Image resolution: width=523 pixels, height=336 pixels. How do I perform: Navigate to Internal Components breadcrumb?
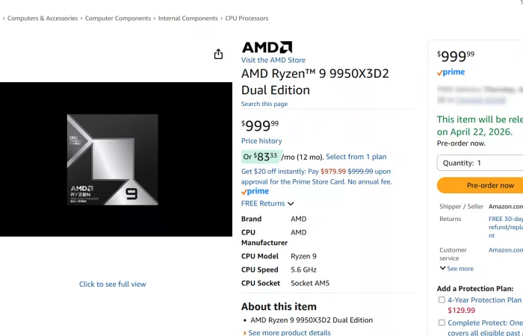tap(188, 19)
